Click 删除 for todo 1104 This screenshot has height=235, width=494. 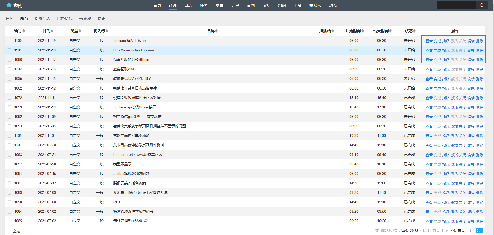coord(479,50)
